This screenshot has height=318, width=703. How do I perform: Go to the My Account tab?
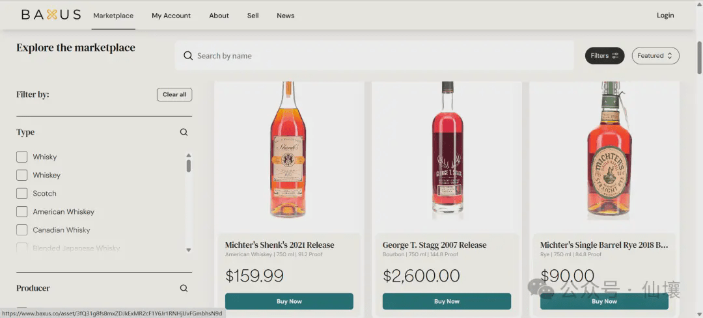(171, 16)
